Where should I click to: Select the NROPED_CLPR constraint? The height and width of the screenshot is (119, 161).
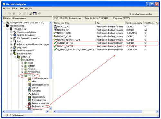(x=64, y=36)
